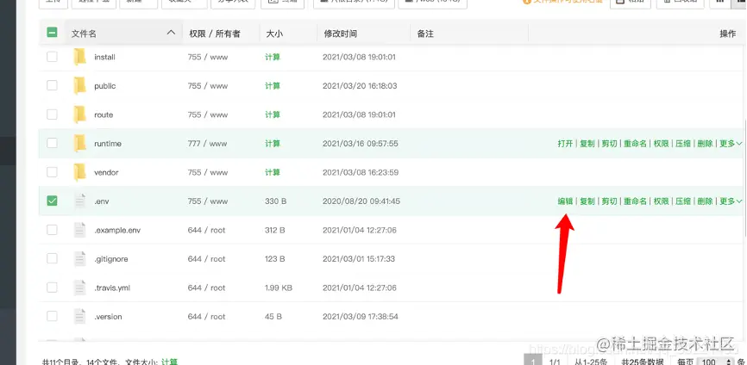Viewport: 747px width, 365px height.
Task: Expand 更多 menu in .env row
Action: (731, 201)
